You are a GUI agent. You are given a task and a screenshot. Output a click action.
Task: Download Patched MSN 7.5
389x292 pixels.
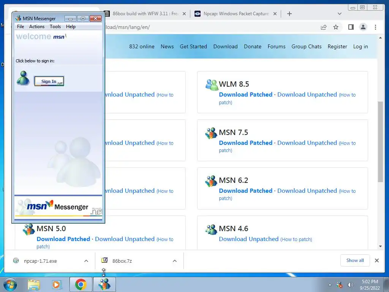[246, 143]
